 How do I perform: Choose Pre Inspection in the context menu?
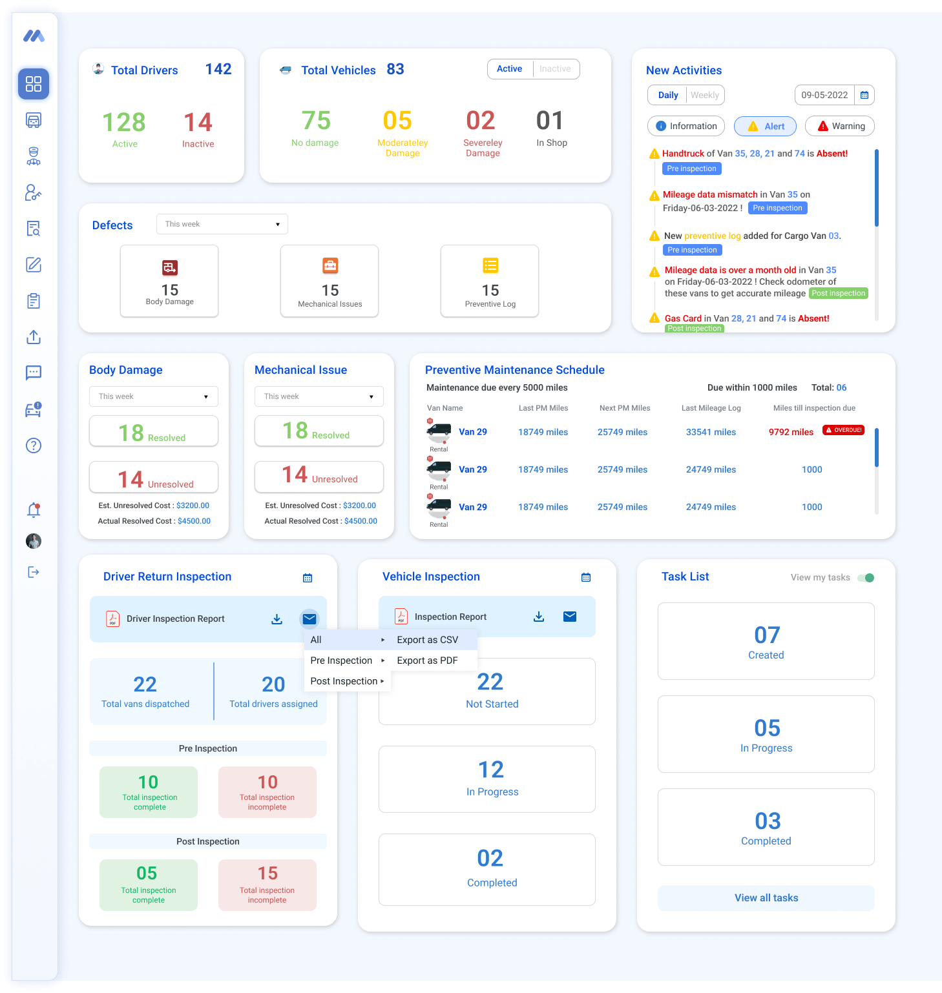pos(342,660)
